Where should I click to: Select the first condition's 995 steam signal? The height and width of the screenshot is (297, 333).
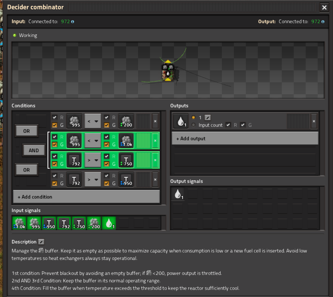tap(74, 121)
